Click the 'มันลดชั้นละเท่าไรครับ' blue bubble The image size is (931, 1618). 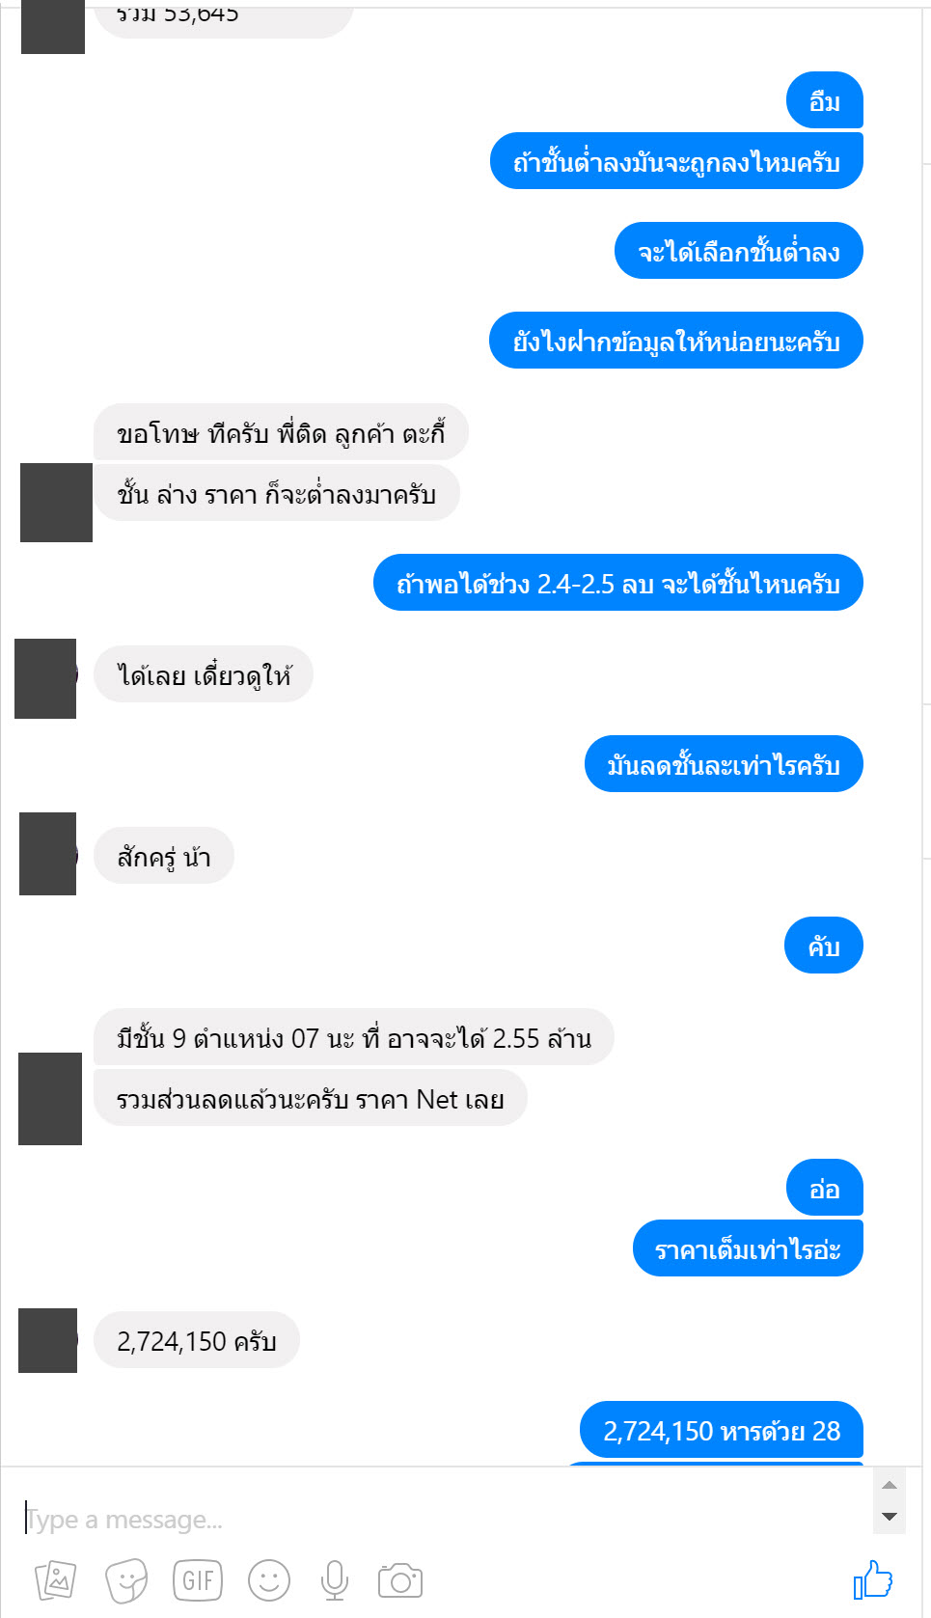click(724, 764)
